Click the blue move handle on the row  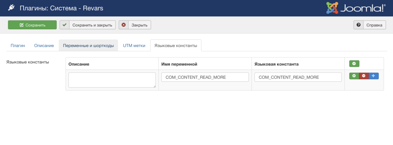point(373,76)
